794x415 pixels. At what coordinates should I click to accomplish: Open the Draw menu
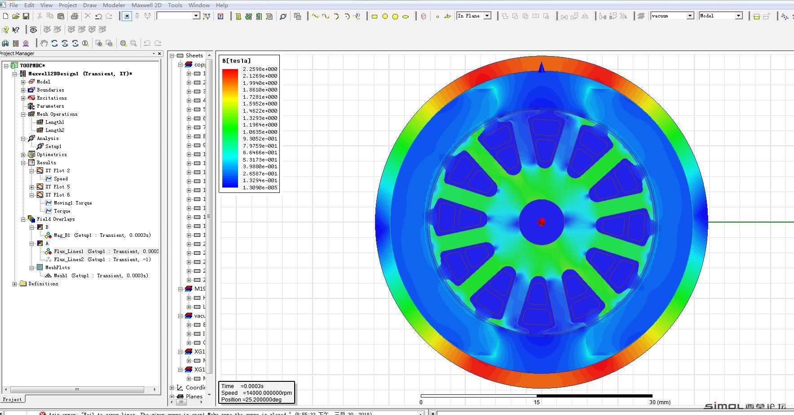[90, 5]
